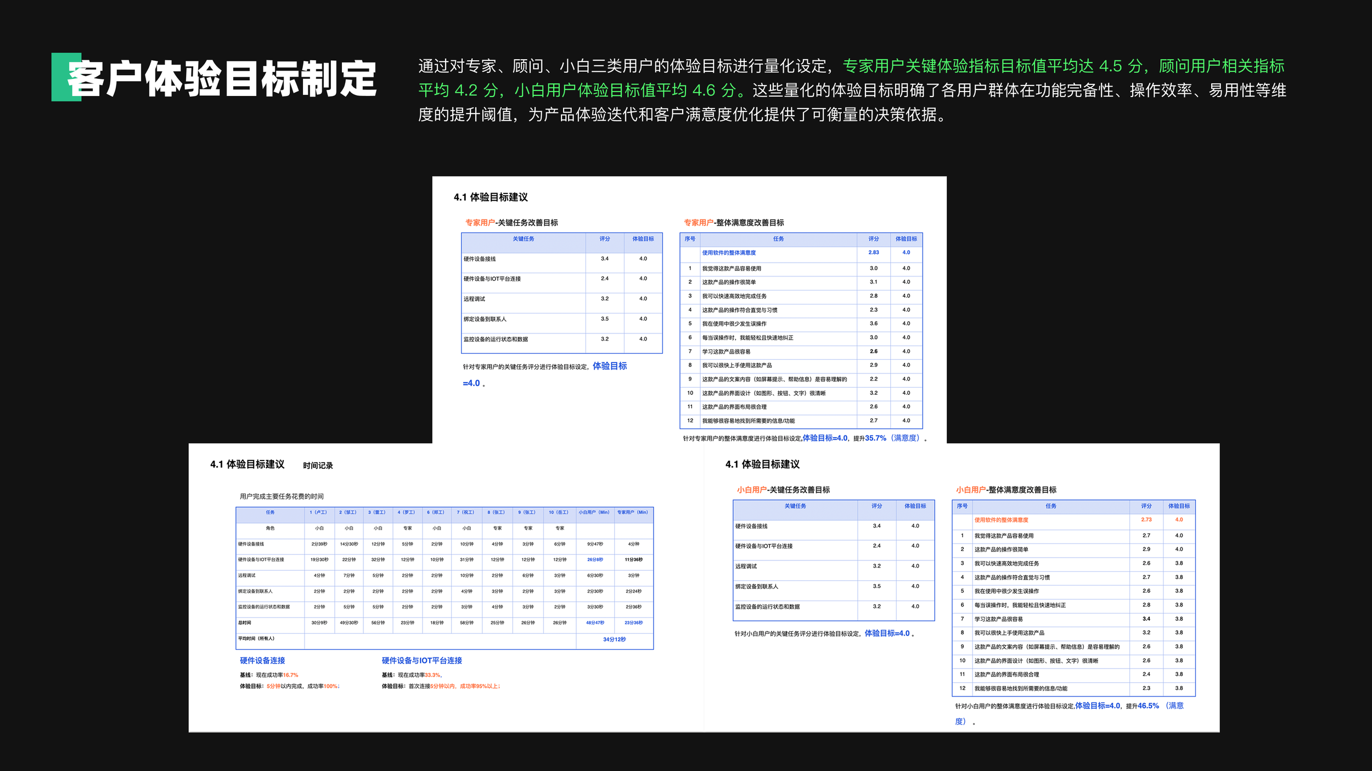Click blue row 使用软件的整体满意度 in expert table
Image resolution: width=1372 pixels, height=771 pixels.
(729, 253)
